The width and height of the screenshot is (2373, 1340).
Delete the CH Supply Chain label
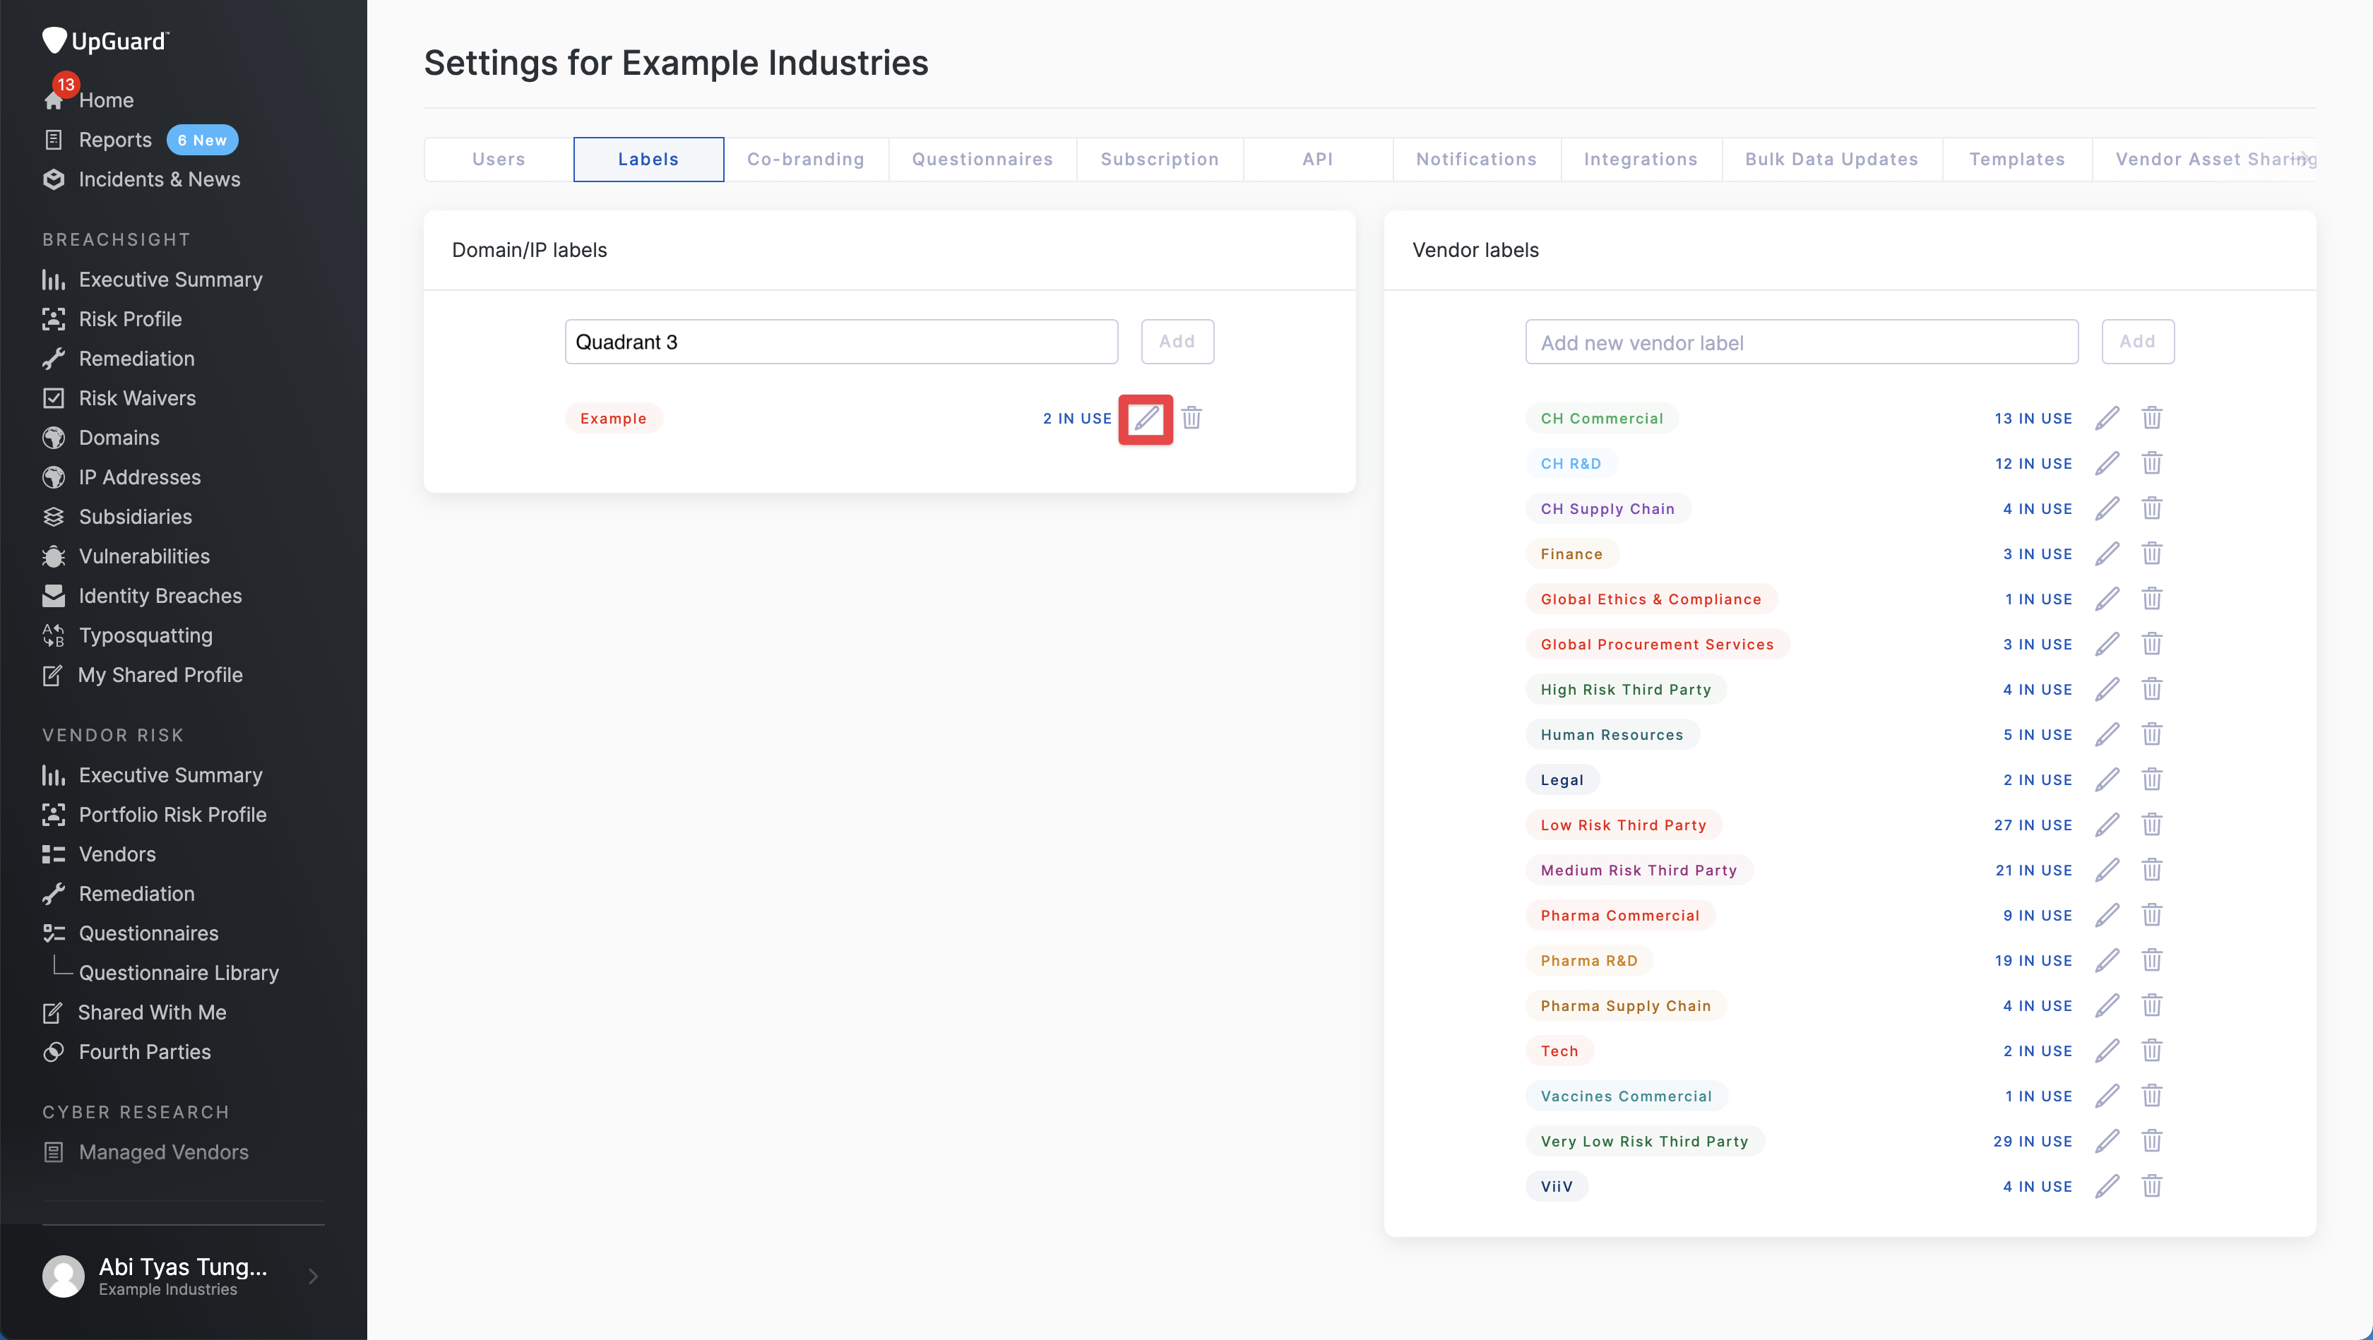coord(2151,508)
